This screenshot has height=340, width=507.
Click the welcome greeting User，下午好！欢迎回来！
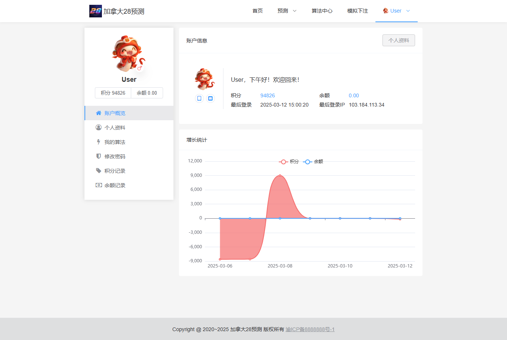point(265,80)
